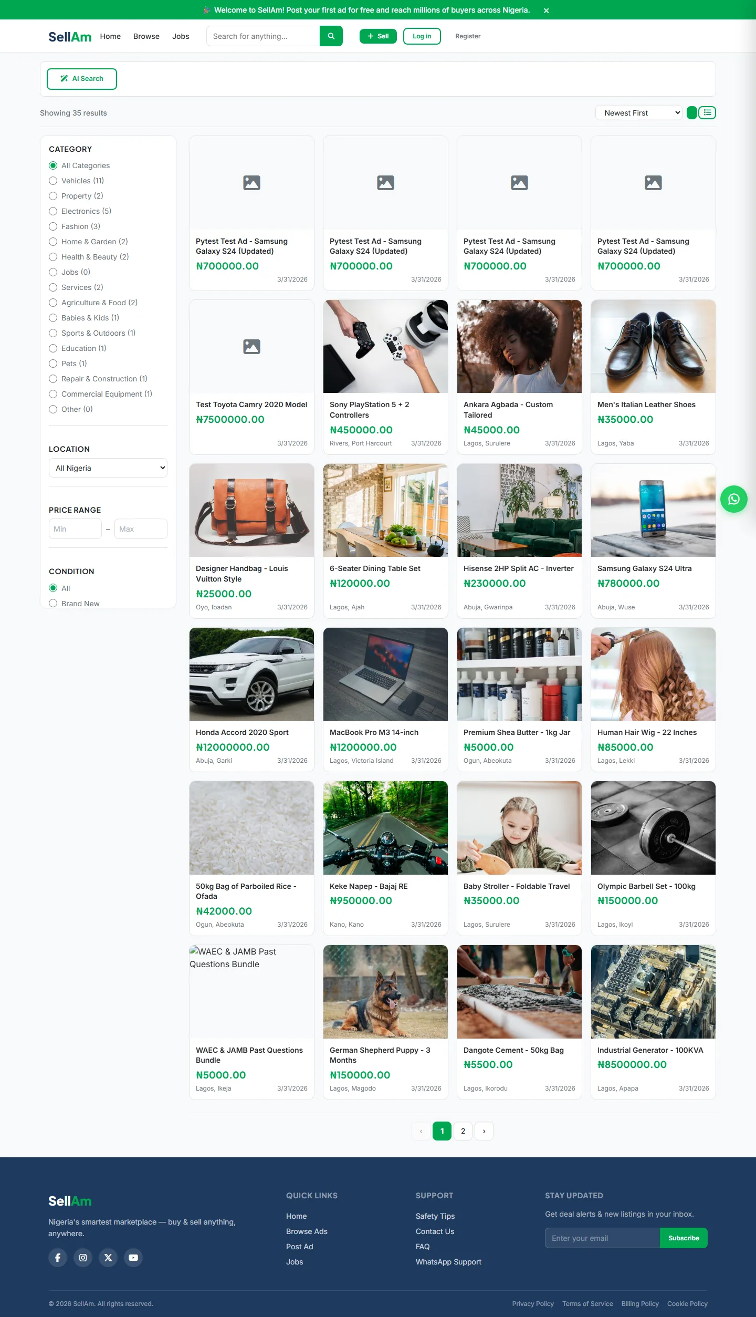756x1317 pixels.
Task: Select the Fashion (3) category
Action: [75, 226]
